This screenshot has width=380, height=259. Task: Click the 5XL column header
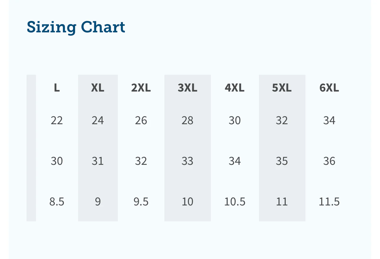(282, 88)
